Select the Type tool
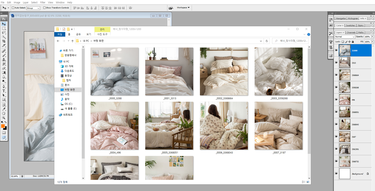Image resolution: width=375 pixels, height=191 pixels. coord(4,91)
